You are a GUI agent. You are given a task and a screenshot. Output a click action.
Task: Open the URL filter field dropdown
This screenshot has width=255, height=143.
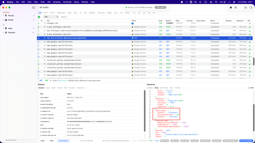point(51,17)
